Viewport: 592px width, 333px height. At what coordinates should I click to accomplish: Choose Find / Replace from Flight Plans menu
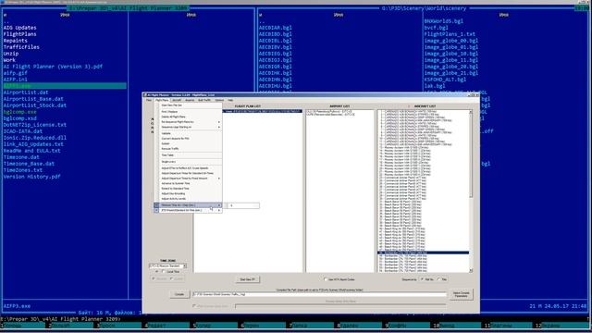(x=188, y=112)
